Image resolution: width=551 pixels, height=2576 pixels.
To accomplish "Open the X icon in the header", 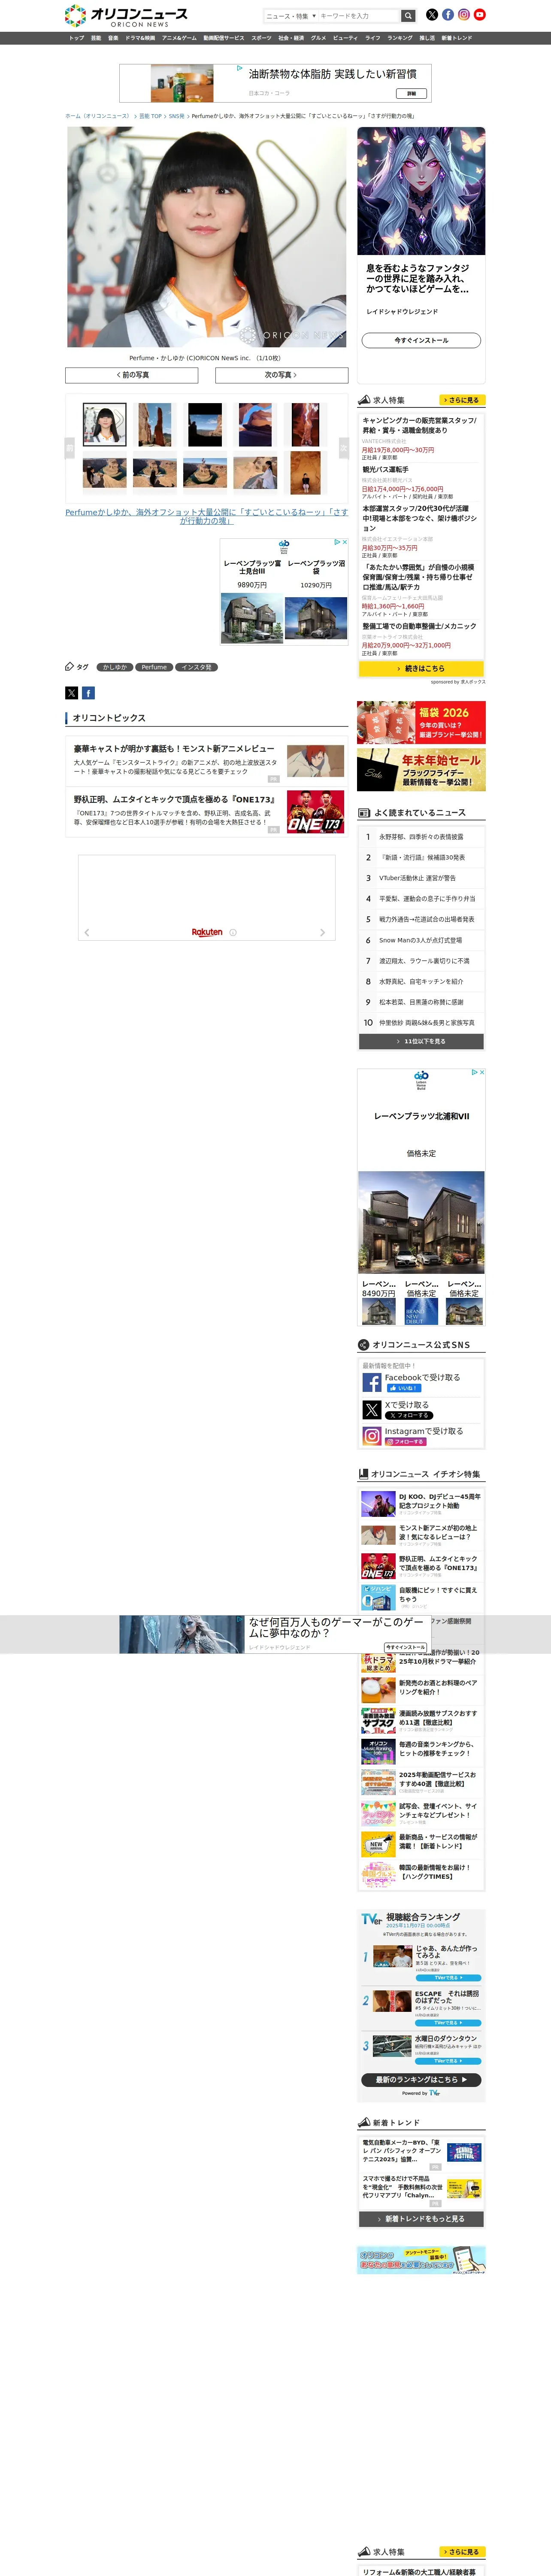I will (x=432, y=15).
